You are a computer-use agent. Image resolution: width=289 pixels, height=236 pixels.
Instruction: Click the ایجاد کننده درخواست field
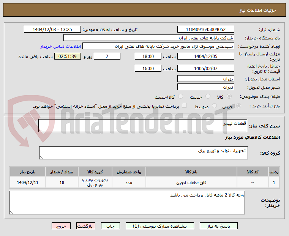click(158, 46)
